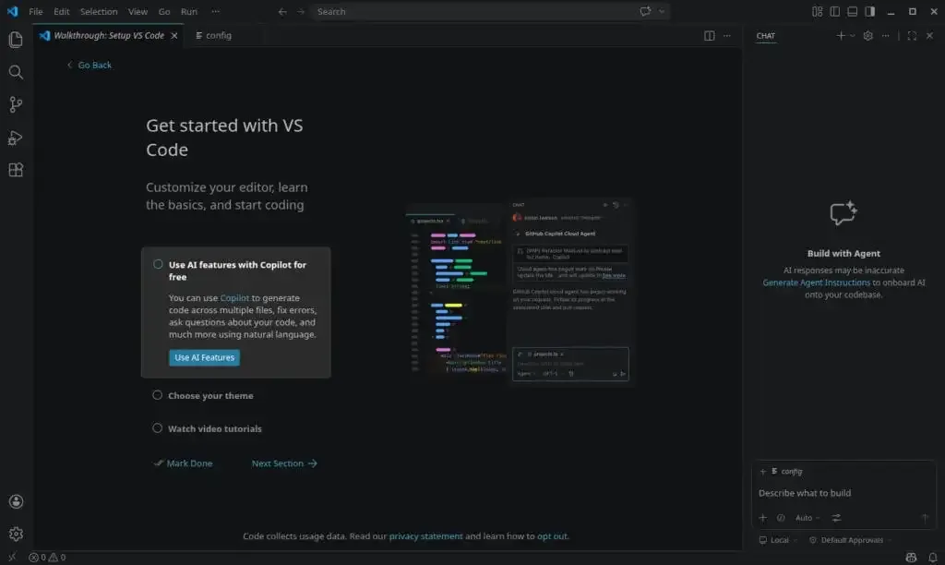Open the opt out link
Viewport: 945px width, 565px height.
(552, 536)
